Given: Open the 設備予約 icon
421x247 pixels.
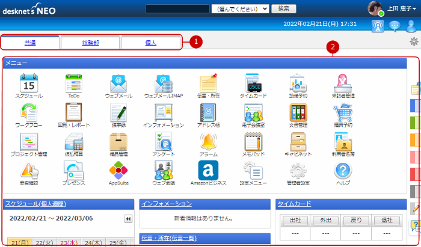Looking at the screenshot, I should [x=298, y=84].
